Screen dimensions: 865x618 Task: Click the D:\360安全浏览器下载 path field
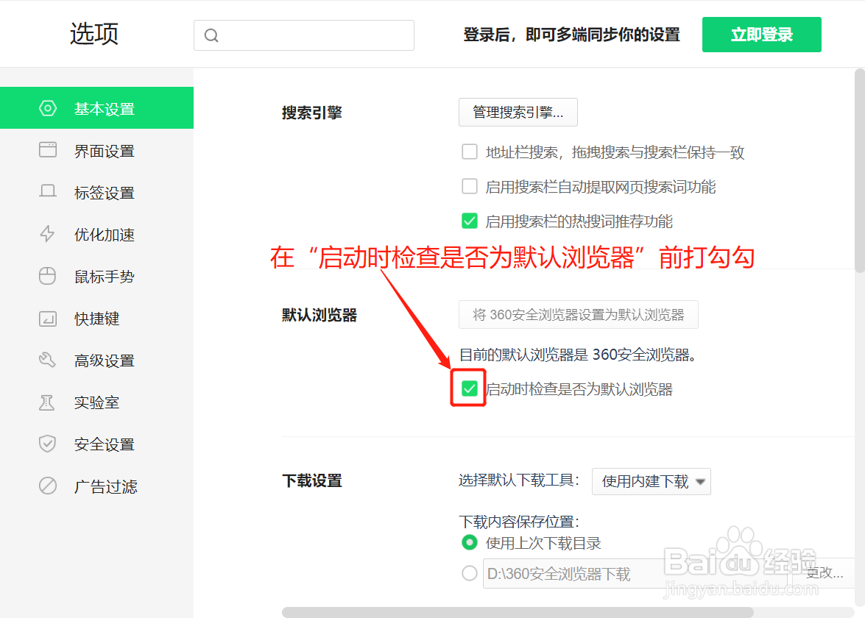coord(635,573)
